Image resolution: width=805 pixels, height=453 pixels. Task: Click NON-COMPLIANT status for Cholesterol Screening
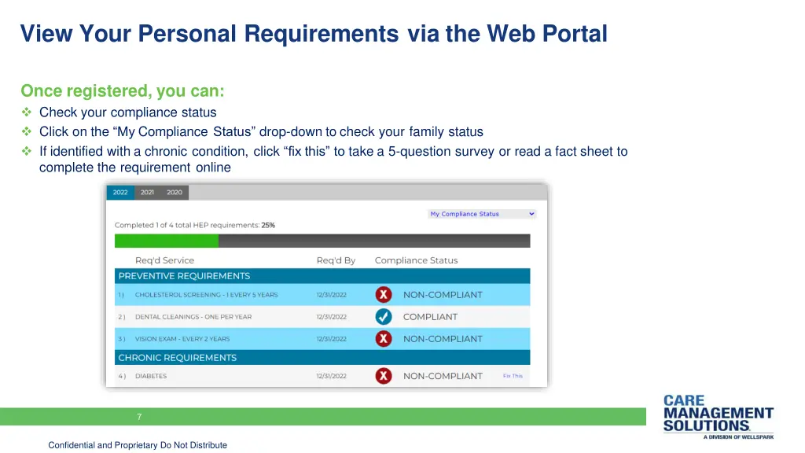[443, 295]
